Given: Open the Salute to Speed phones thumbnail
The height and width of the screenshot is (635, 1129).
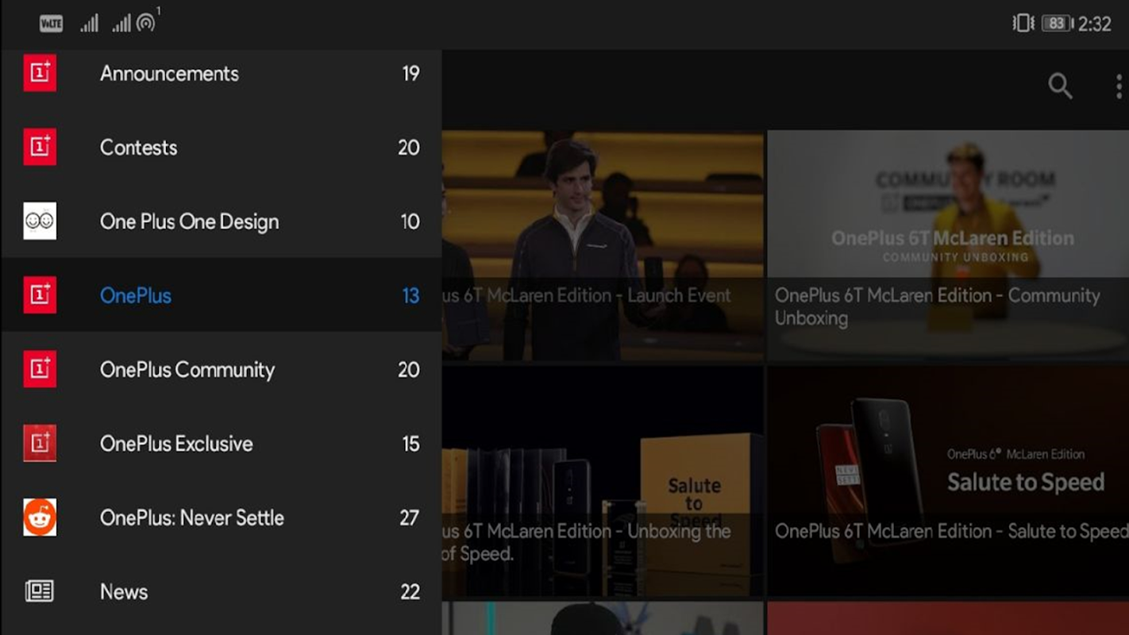Looking at the screenshot, I should pos(948,481).
